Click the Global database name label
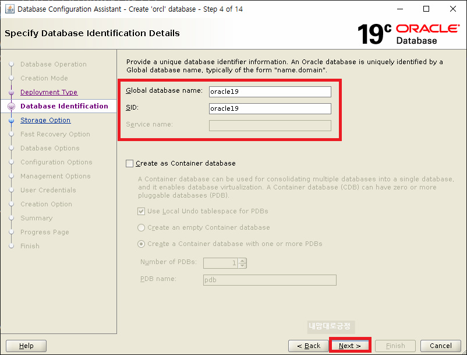 [x=164, y=90]
